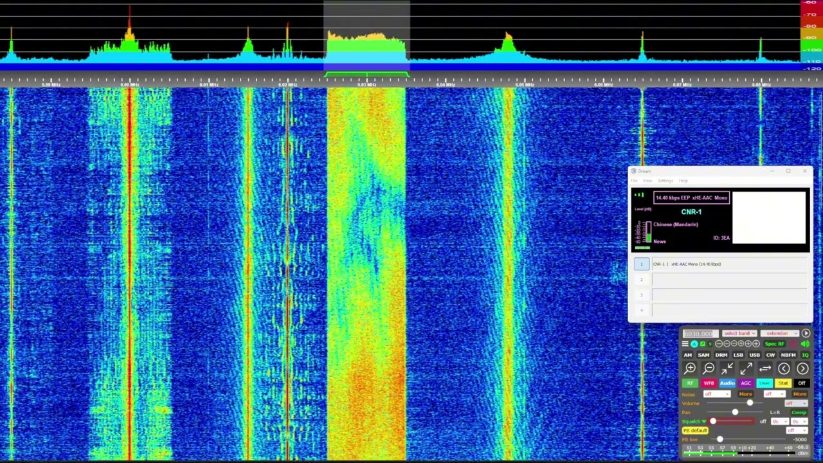The image size is (823, 463).
Task: Click the dark red circular record icon
Action: point(793,344)
